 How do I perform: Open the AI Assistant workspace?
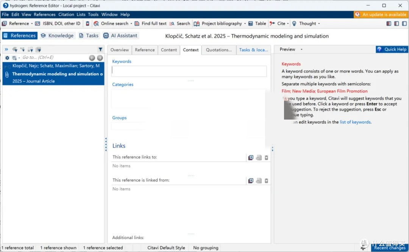[121, 36]
